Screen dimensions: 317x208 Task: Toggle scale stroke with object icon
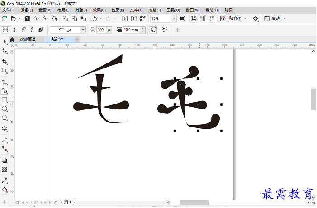click(153, 30)
